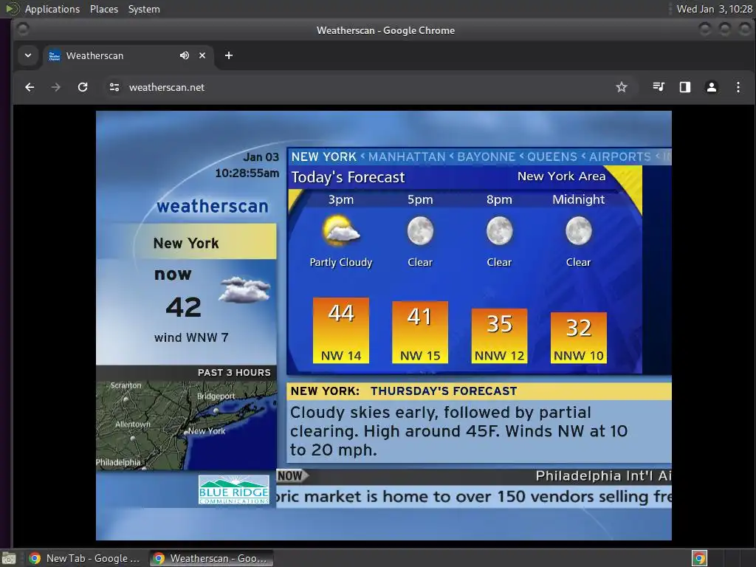Click the Jan 03 date display
This screenshot has width=756, height=567.
(x=261, y=157)
